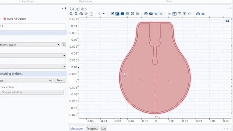Click the 'Graphics' window title

coord(78,9)
